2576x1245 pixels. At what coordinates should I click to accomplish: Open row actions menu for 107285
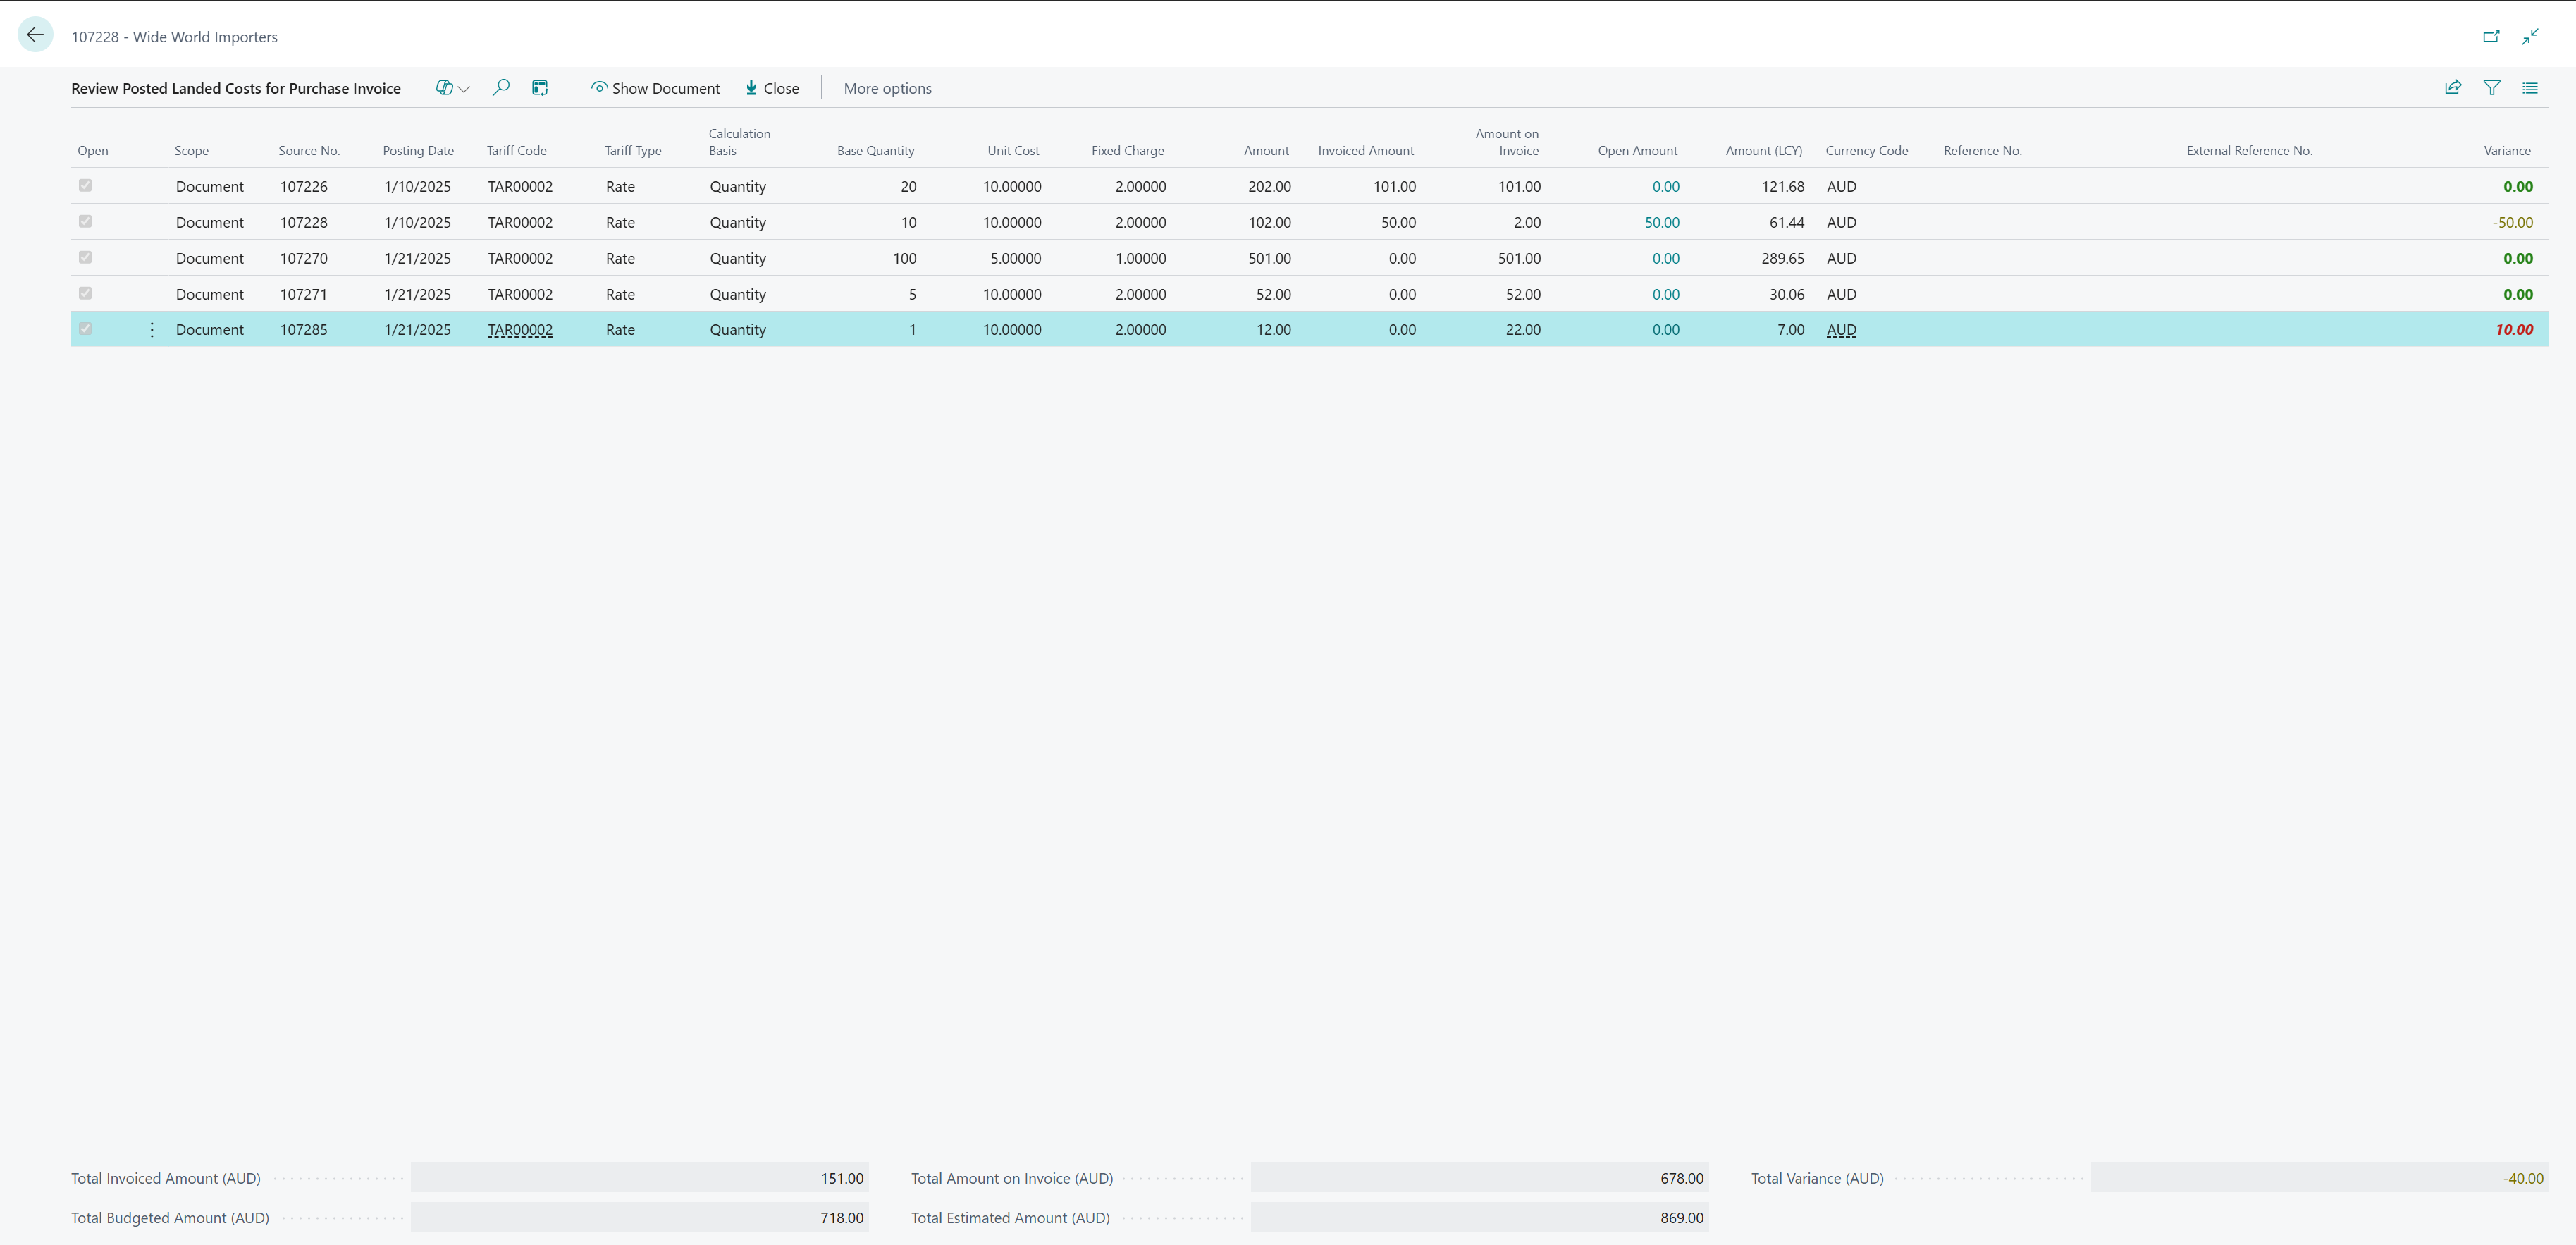pyautogui.click(x=151, y=329)
